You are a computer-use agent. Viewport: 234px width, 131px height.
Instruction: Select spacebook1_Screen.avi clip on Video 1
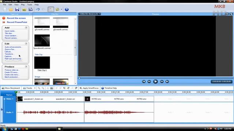50,99
